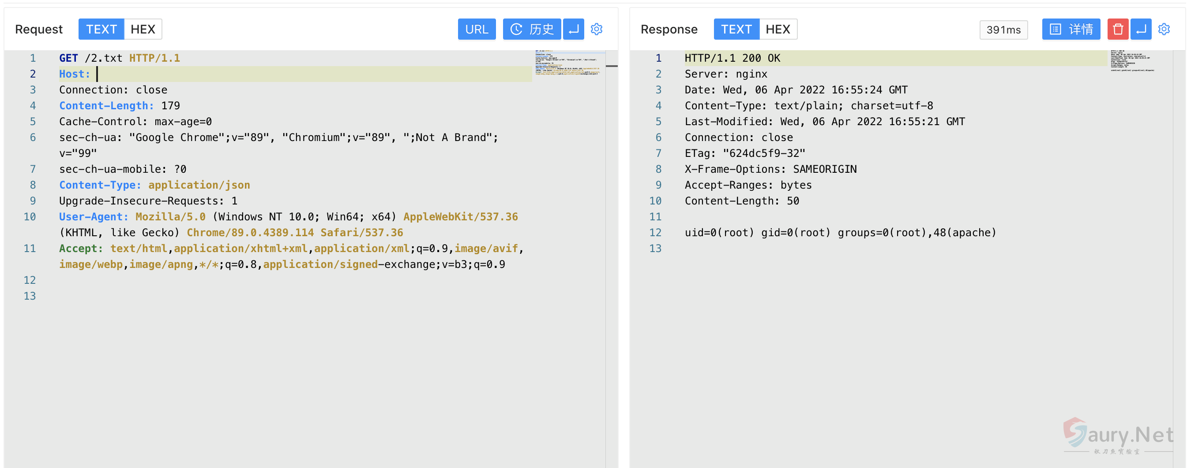
Task: Click the uid=0(root) response body line
Action: click(840, 233)
